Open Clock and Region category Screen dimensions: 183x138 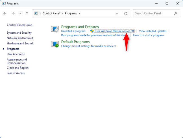[18, 68]
